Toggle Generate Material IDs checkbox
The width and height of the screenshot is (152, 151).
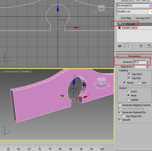(x=120, y=112)
